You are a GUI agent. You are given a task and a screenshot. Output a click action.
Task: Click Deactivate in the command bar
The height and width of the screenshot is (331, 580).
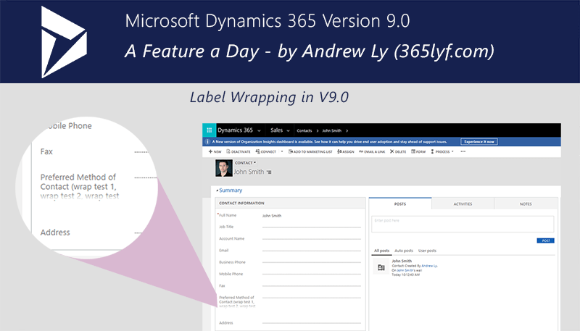tap(239, 151)
